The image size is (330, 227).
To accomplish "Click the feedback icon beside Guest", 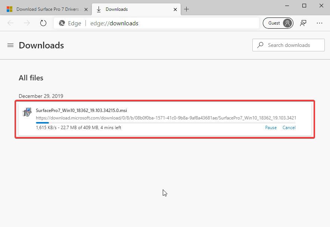I will click(x=303, y=23).
